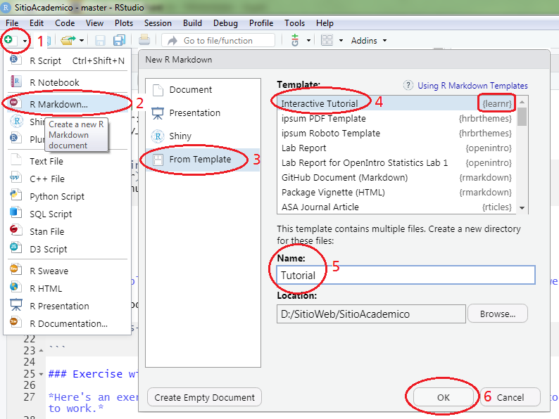
Task: Choose R Notebook in new file menu
Action: (68, 82)
